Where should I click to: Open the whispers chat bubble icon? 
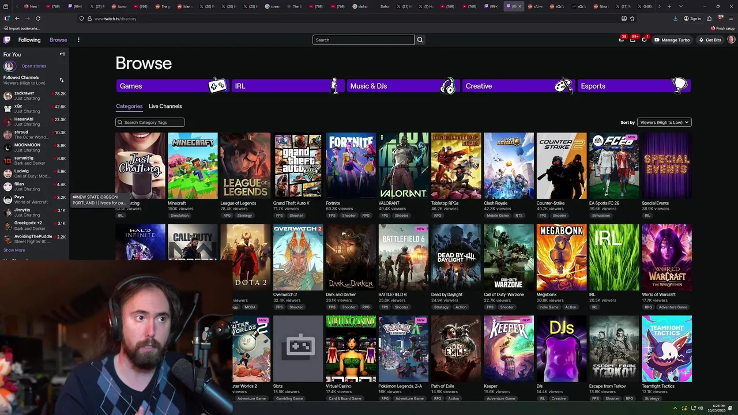644,40
